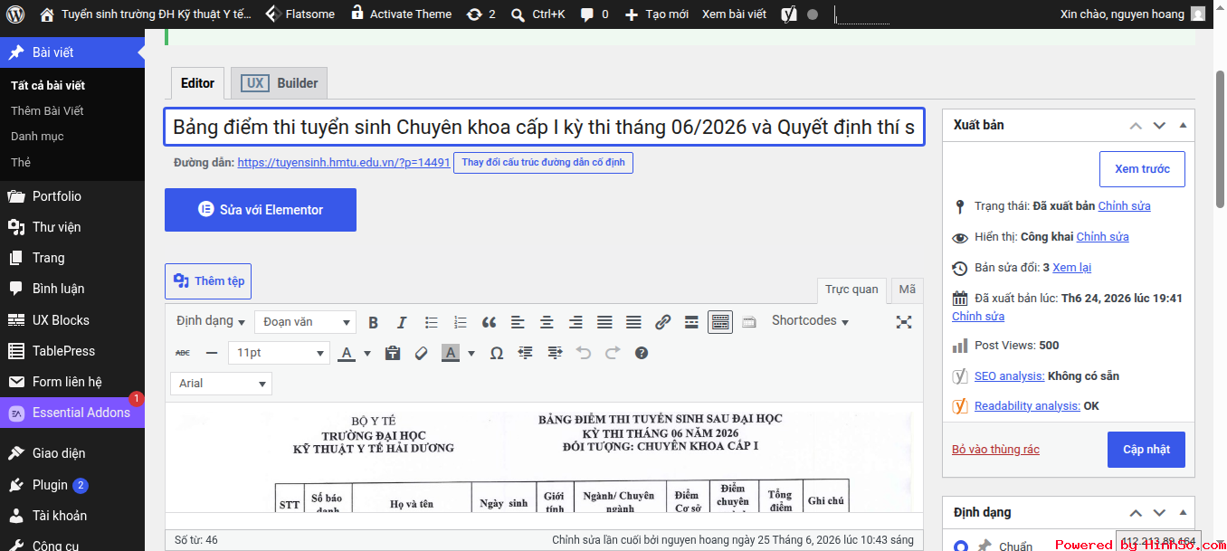Collapse the Xuất bản panel triangle
This screenshot has width=1227, height=551.
(1183, 125)
